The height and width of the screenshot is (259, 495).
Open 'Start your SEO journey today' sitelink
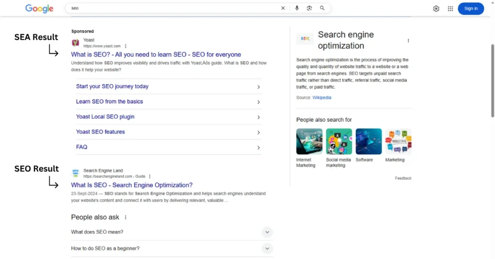click(x=112, y=86)
